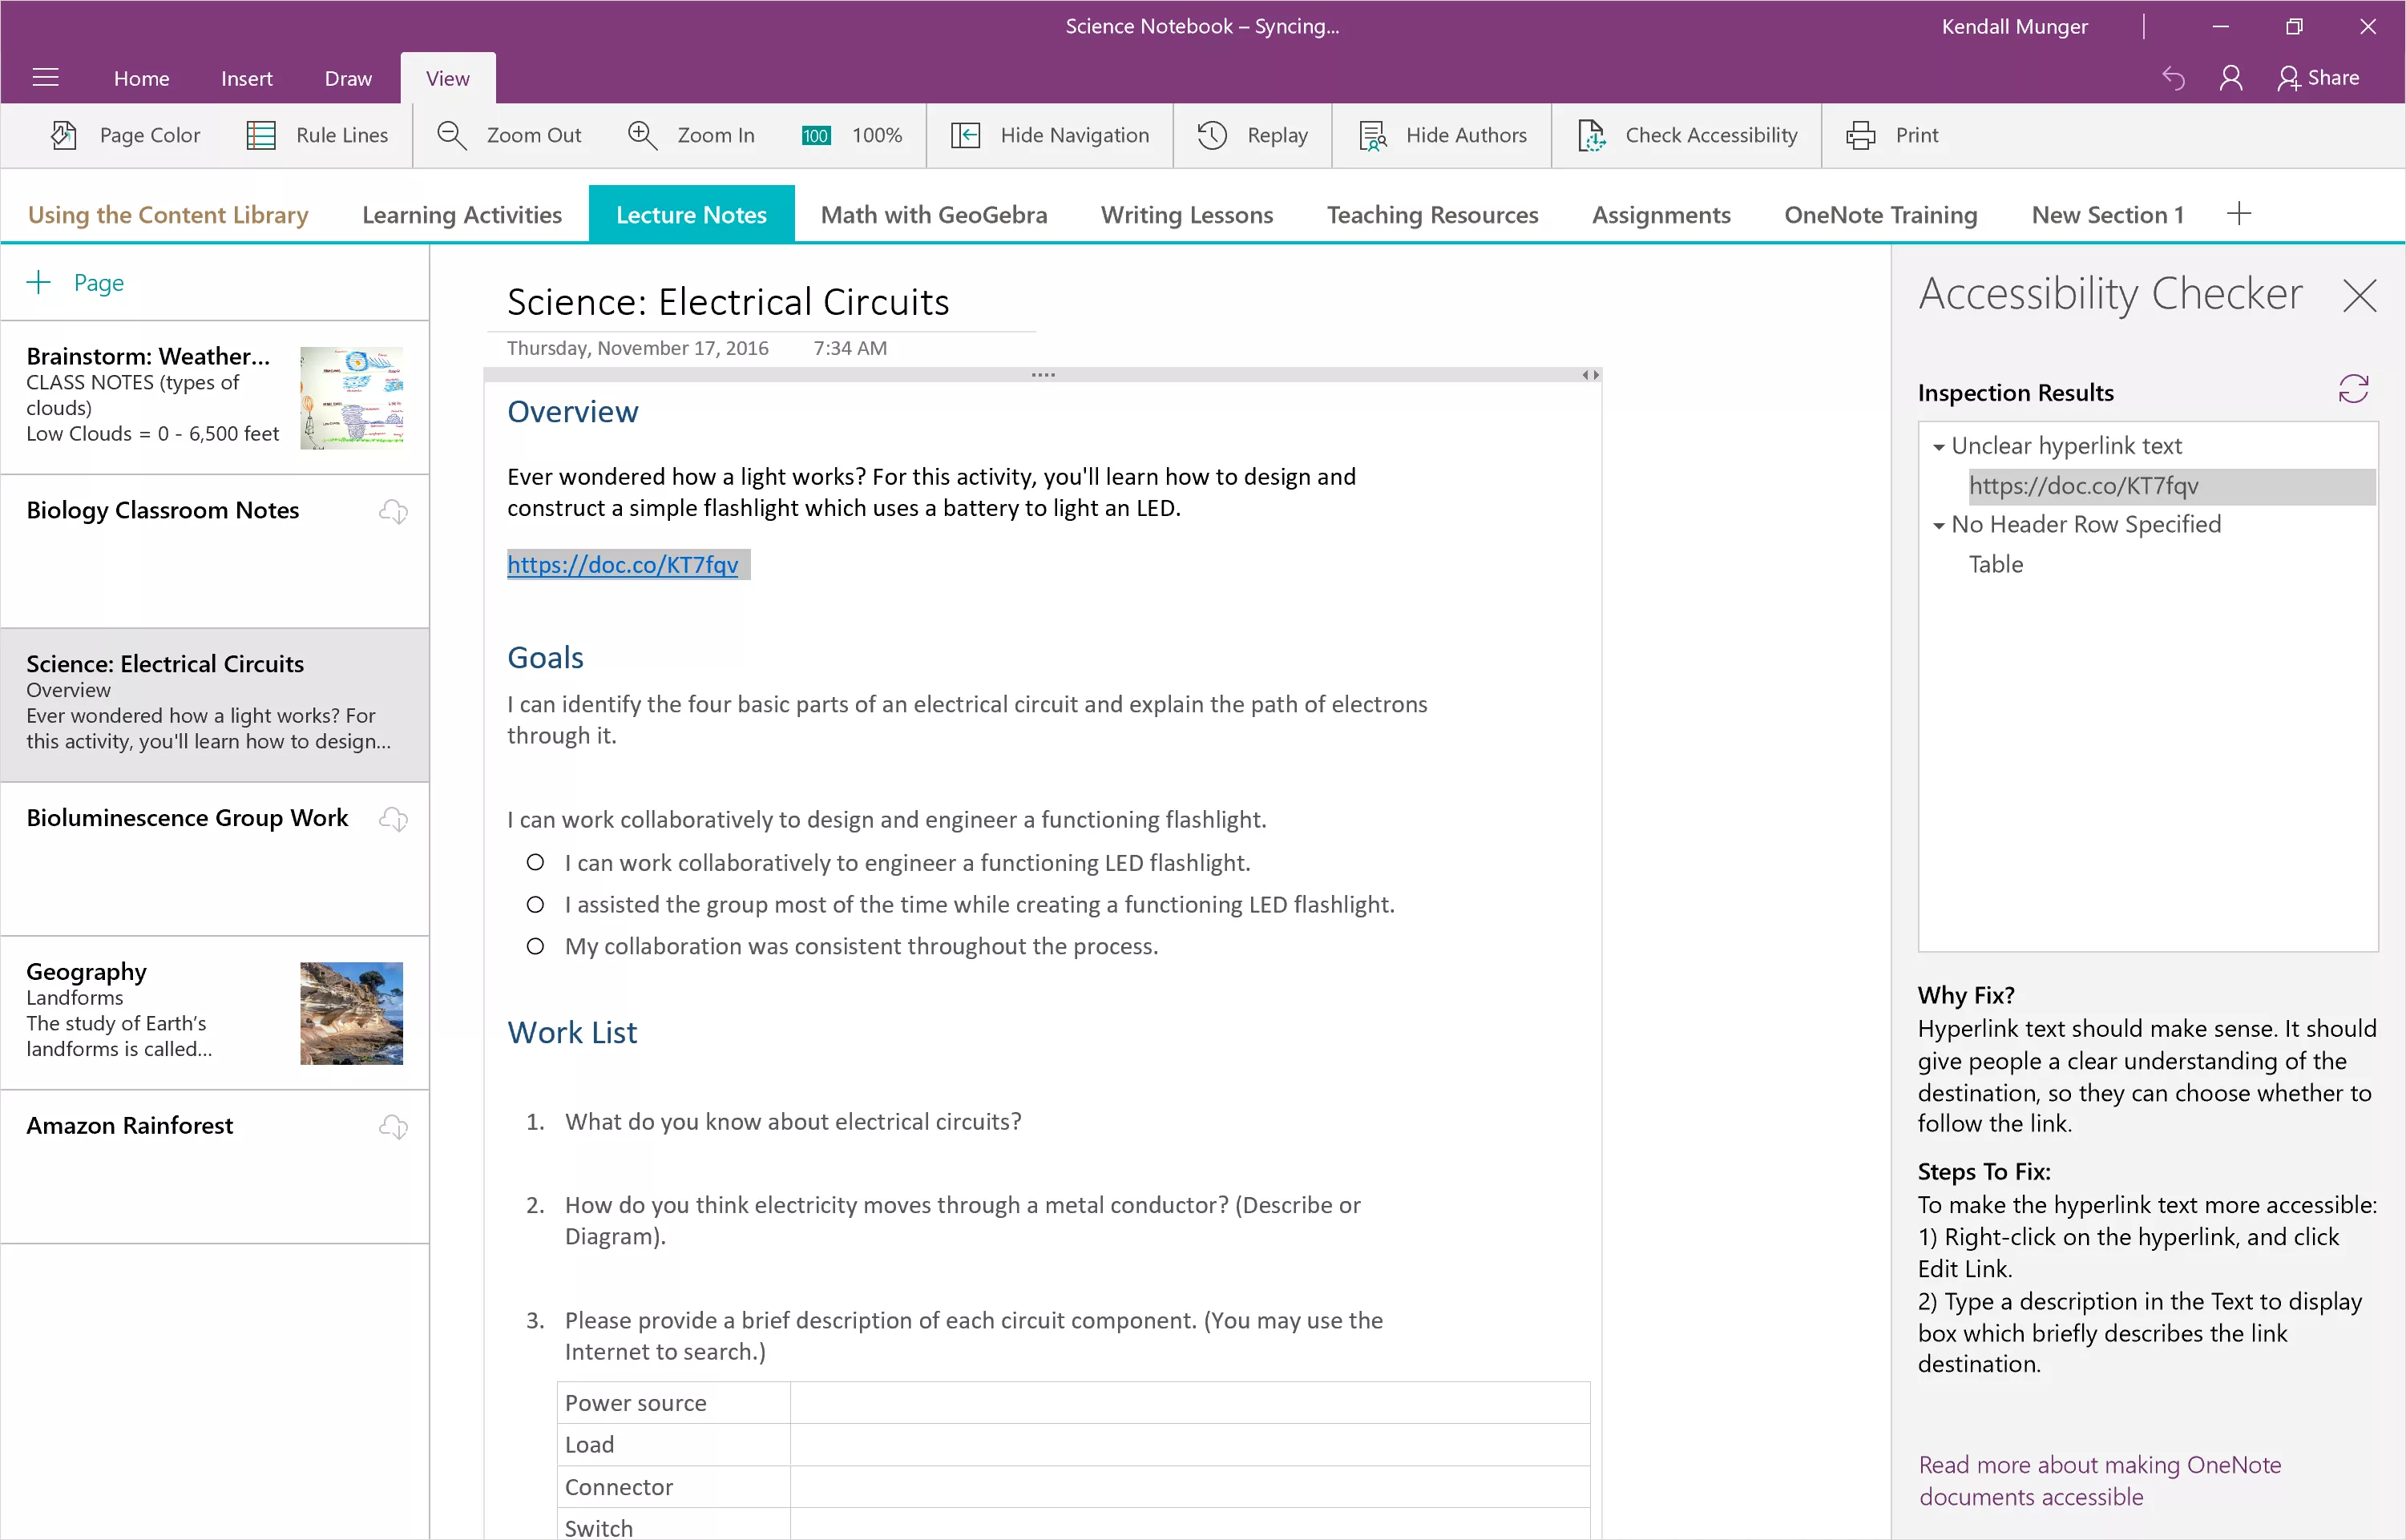Open the Math with GeoGebra section

pos(934,214)
